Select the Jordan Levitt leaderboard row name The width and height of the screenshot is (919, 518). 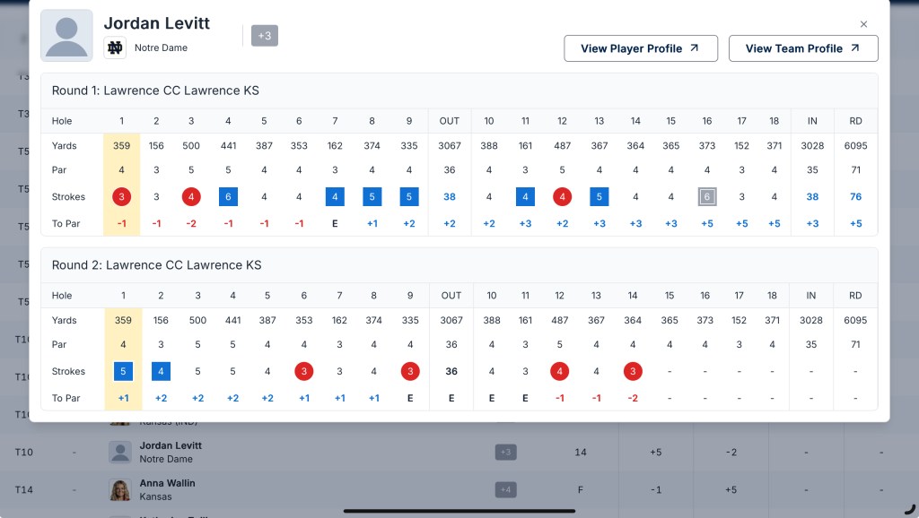coord(171,445)
